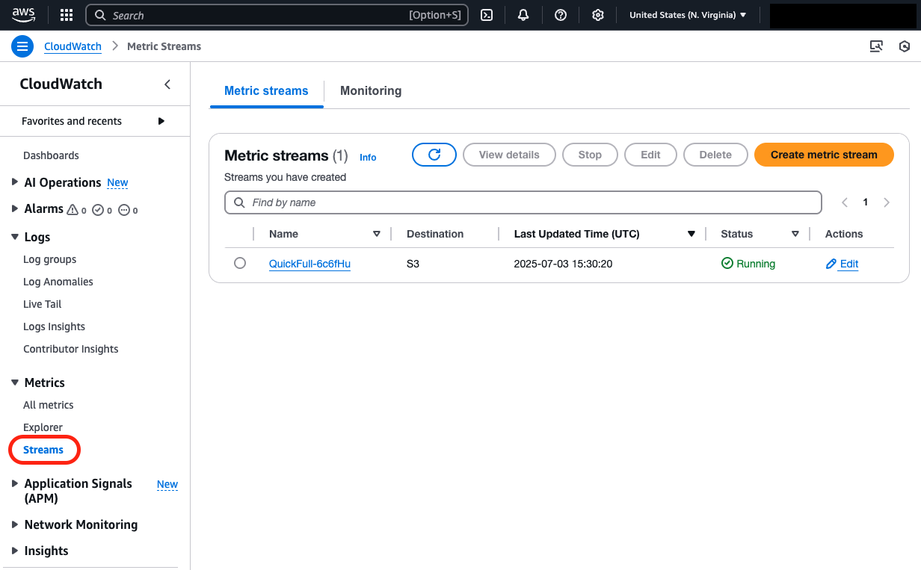Open the settings gear in top bar
921x570 pixels.
598,15
